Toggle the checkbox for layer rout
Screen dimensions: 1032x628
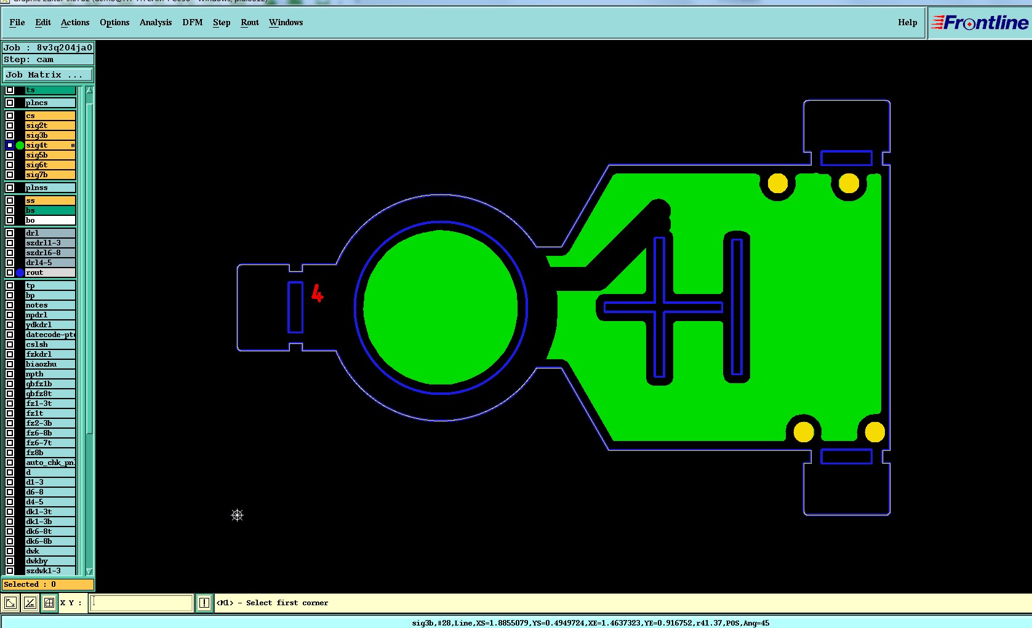(x=10, y=272)
